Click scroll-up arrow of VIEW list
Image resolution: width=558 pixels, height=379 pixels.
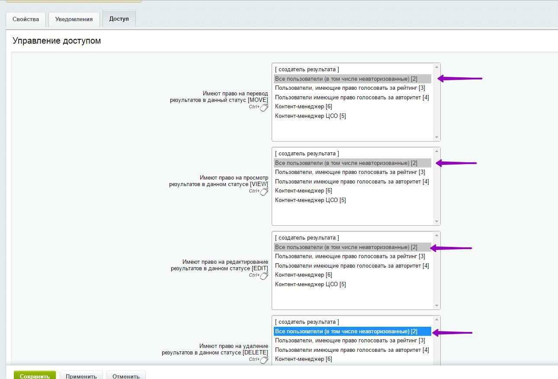pyautogui.click(x=436, y=151)
